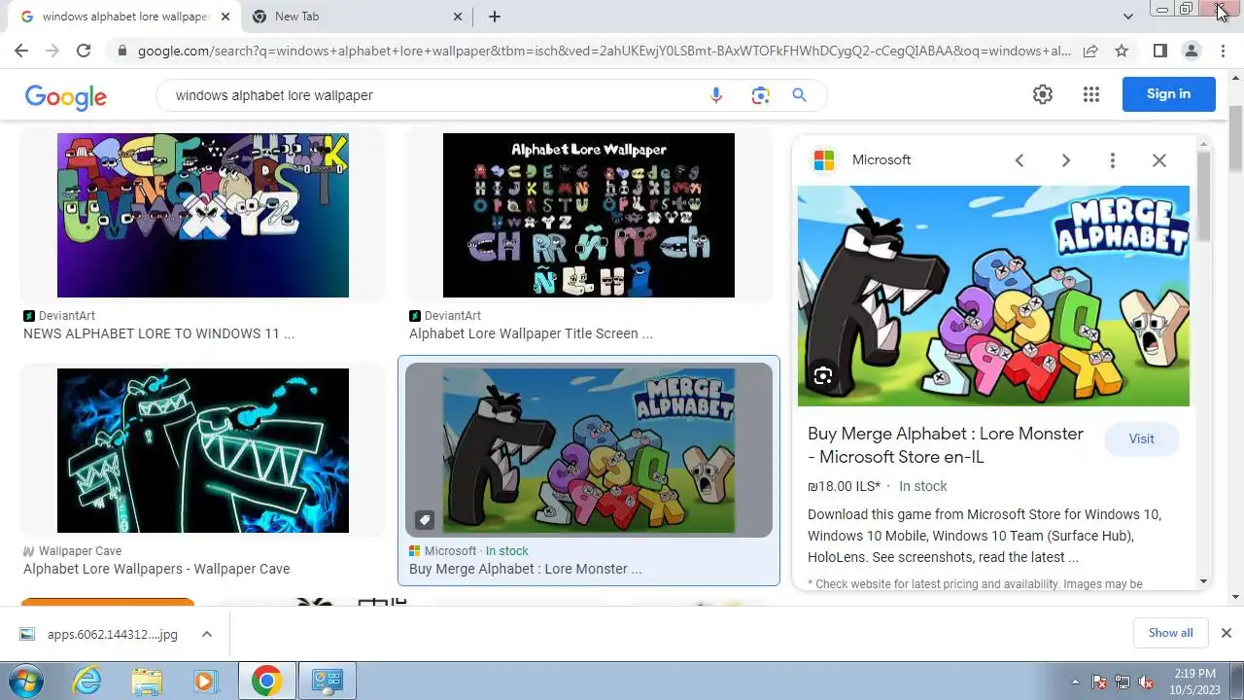Click the magnifier search icon
The image size is (1244, 700).
pyautogui.click(x=799, y=95)
